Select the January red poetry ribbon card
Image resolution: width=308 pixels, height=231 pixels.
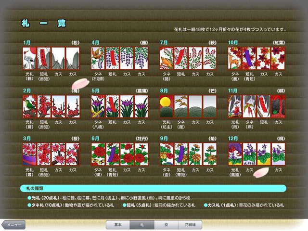click(x=44, y=58)
